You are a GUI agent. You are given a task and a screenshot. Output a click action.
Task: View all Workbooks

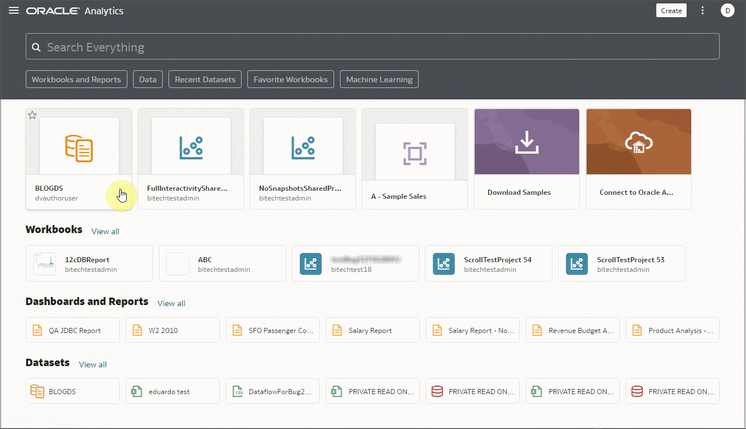105,231
